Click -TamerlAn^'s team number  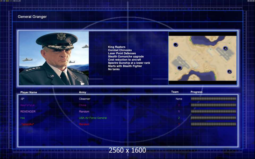click(x=179, y=124)
